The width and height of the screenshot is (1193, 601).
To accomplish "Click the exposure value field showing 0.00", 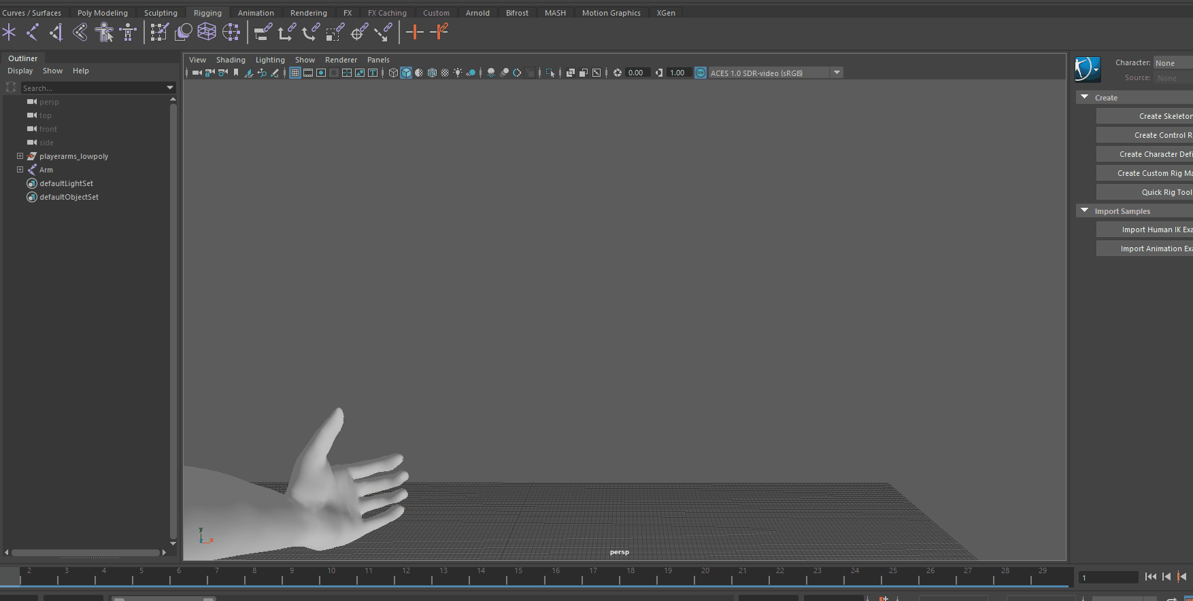I will tap(638, 73).
